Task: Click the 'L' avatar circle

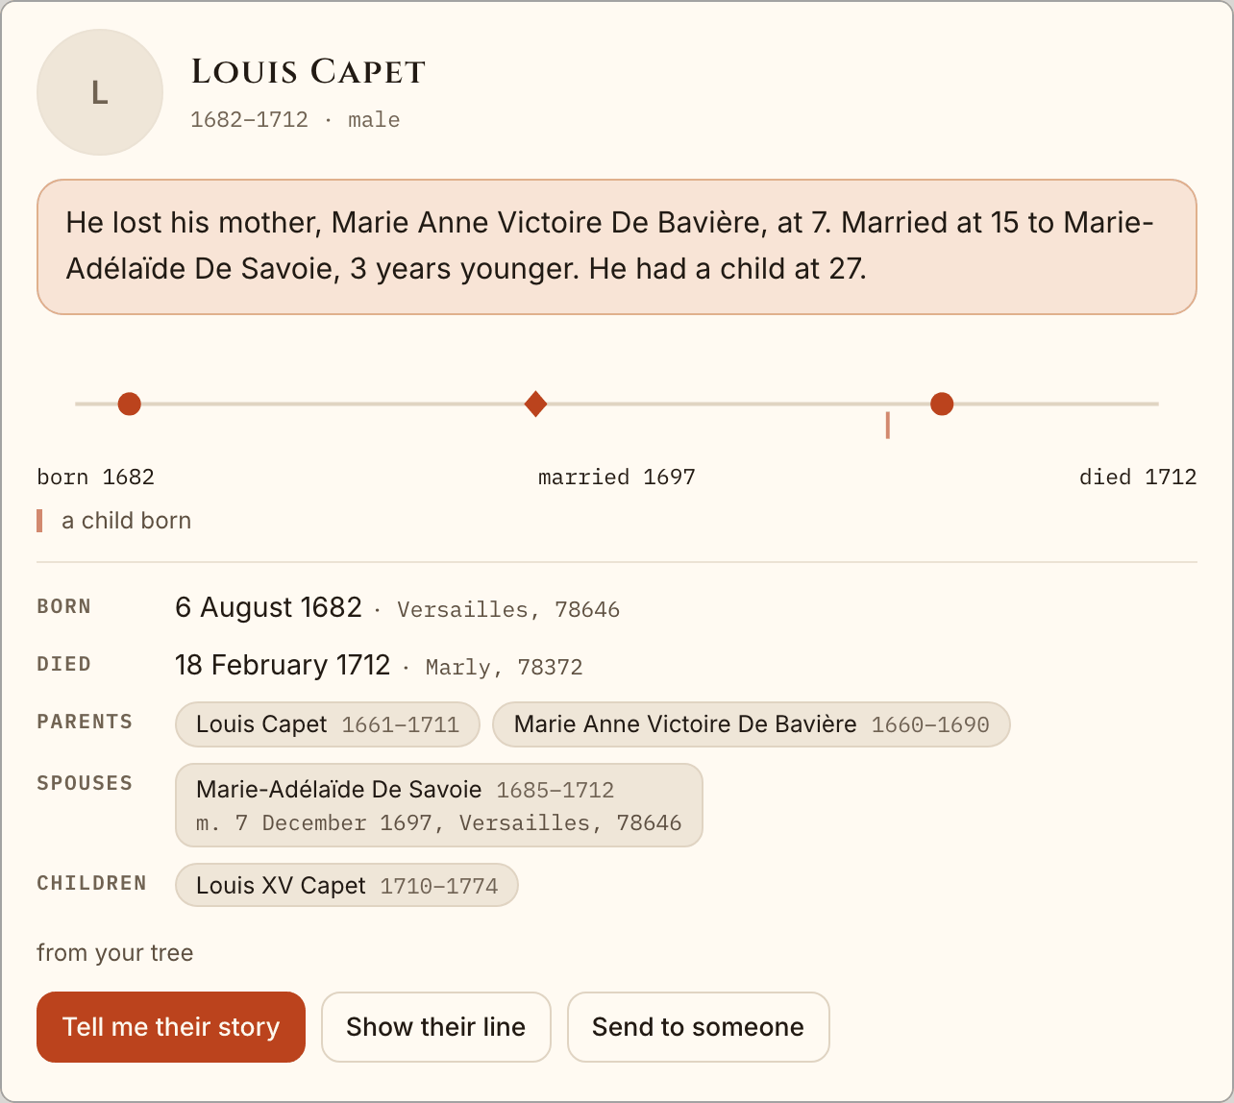Action: click(x=100, y=92)
